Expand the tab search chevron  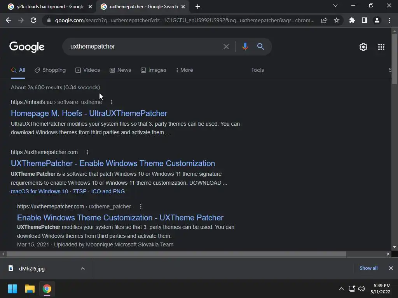pyautogui.click(x=335, y=5)
